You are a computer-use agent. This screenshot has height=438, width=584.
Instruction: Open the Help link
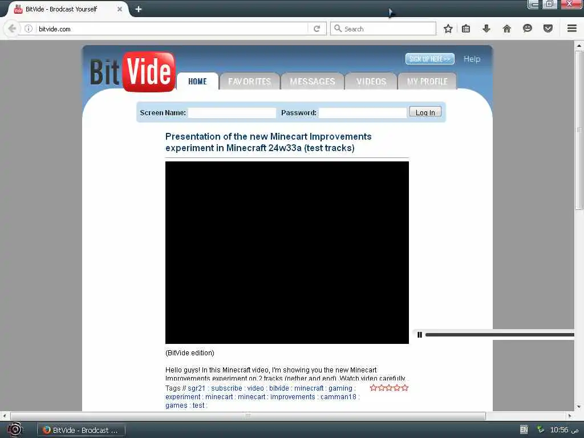[x=472, y=59]
